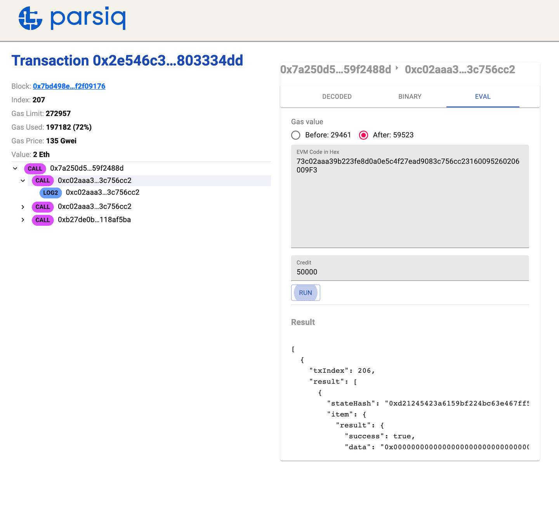Click breadcrumb address 0xc02aaa3…3c756cc2
The height and width of the screenshot is (512, 559).
pyautogui.click(x=460, y=69)
